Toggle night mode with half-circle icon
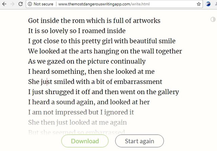217x151 pixels. tap(213, 20)
